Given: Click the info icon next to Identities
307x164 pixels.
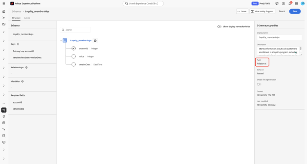Looking at the screenshot, I should [x=23, y=81].
